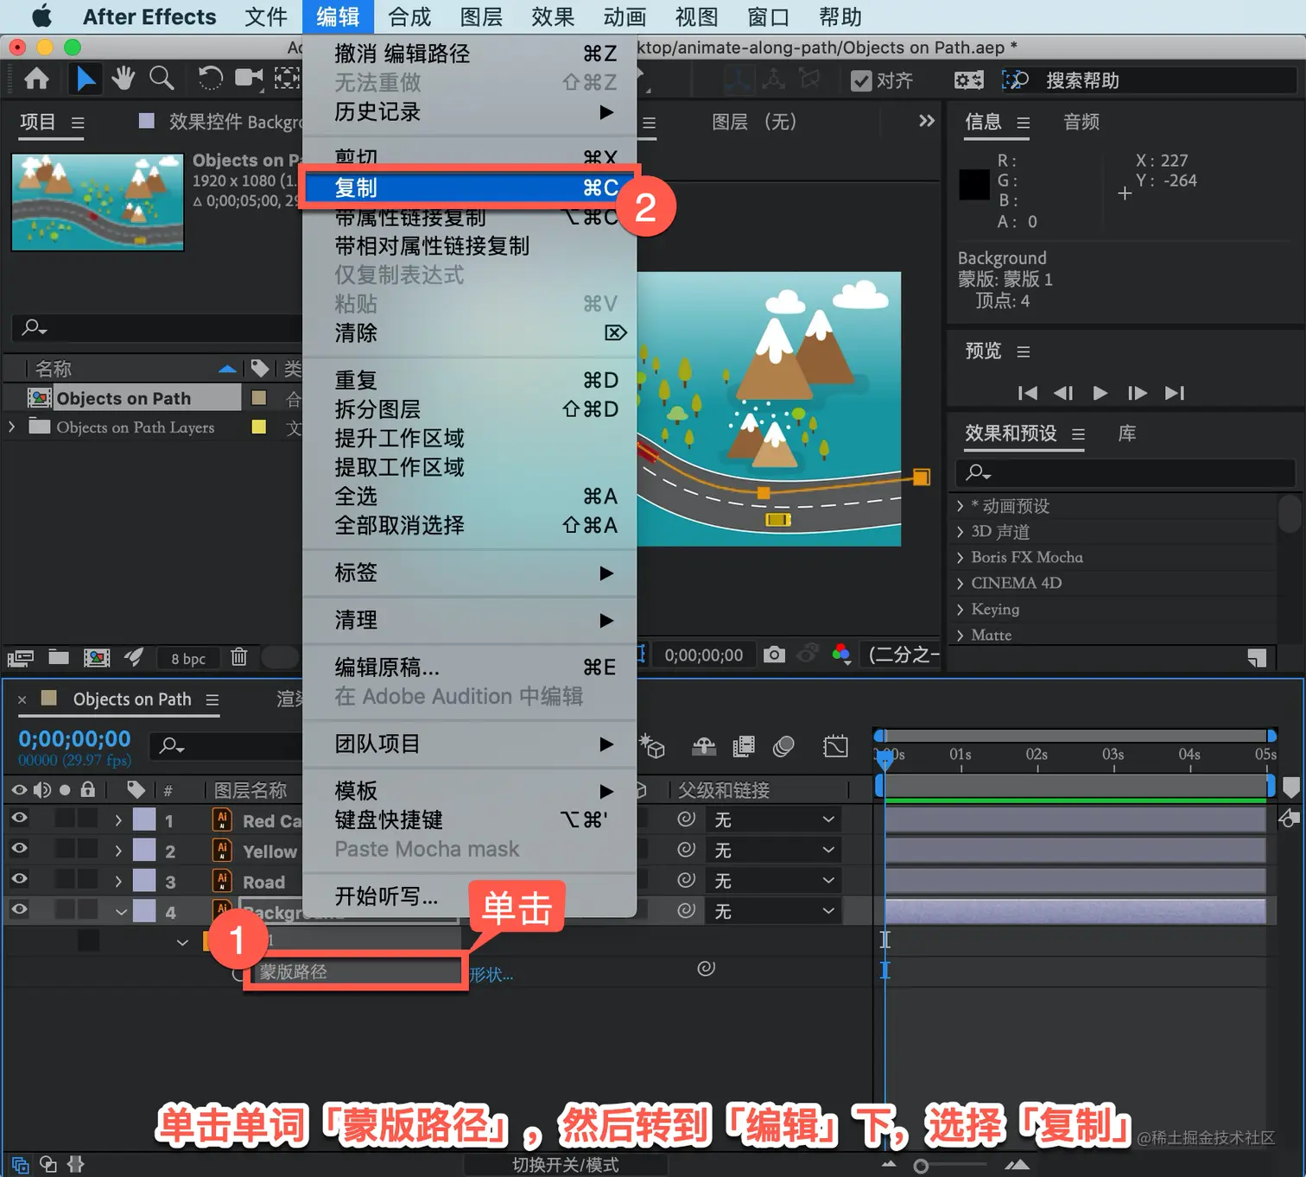This screenshot has width=1306, height=1177.
Task: Toggle the audio speaker column header in timeline
Action: tap(41, 789)
